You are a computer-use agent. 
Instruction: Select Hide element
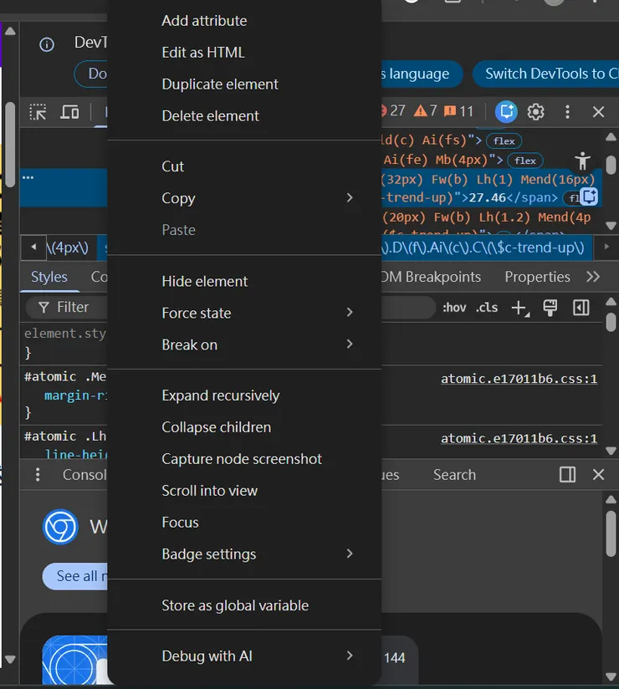coord(244,281)
